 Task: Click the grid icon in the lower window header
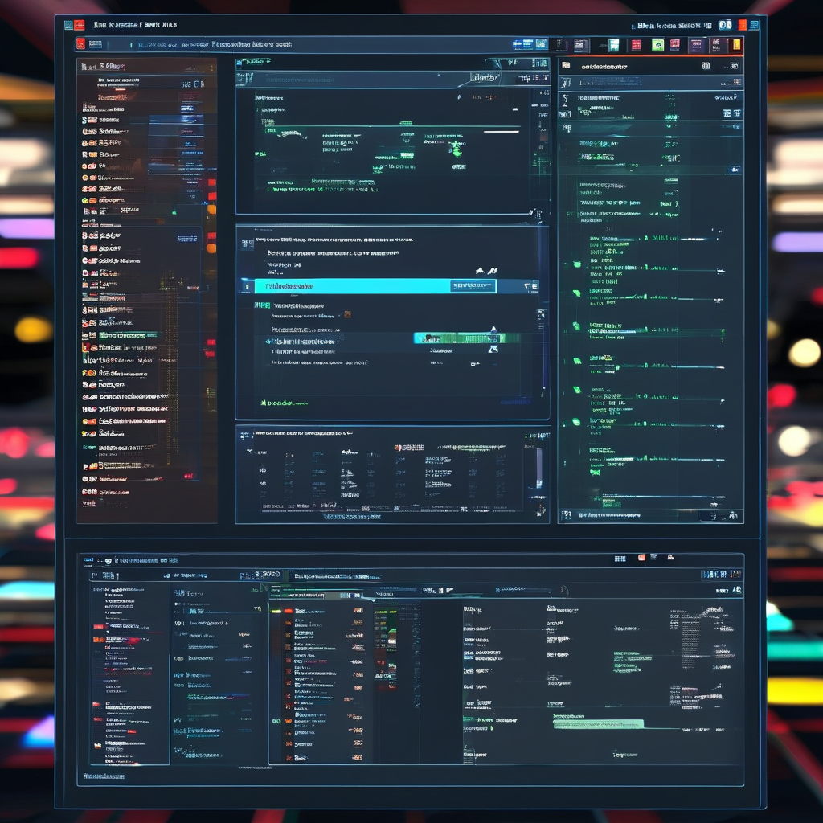620,558
